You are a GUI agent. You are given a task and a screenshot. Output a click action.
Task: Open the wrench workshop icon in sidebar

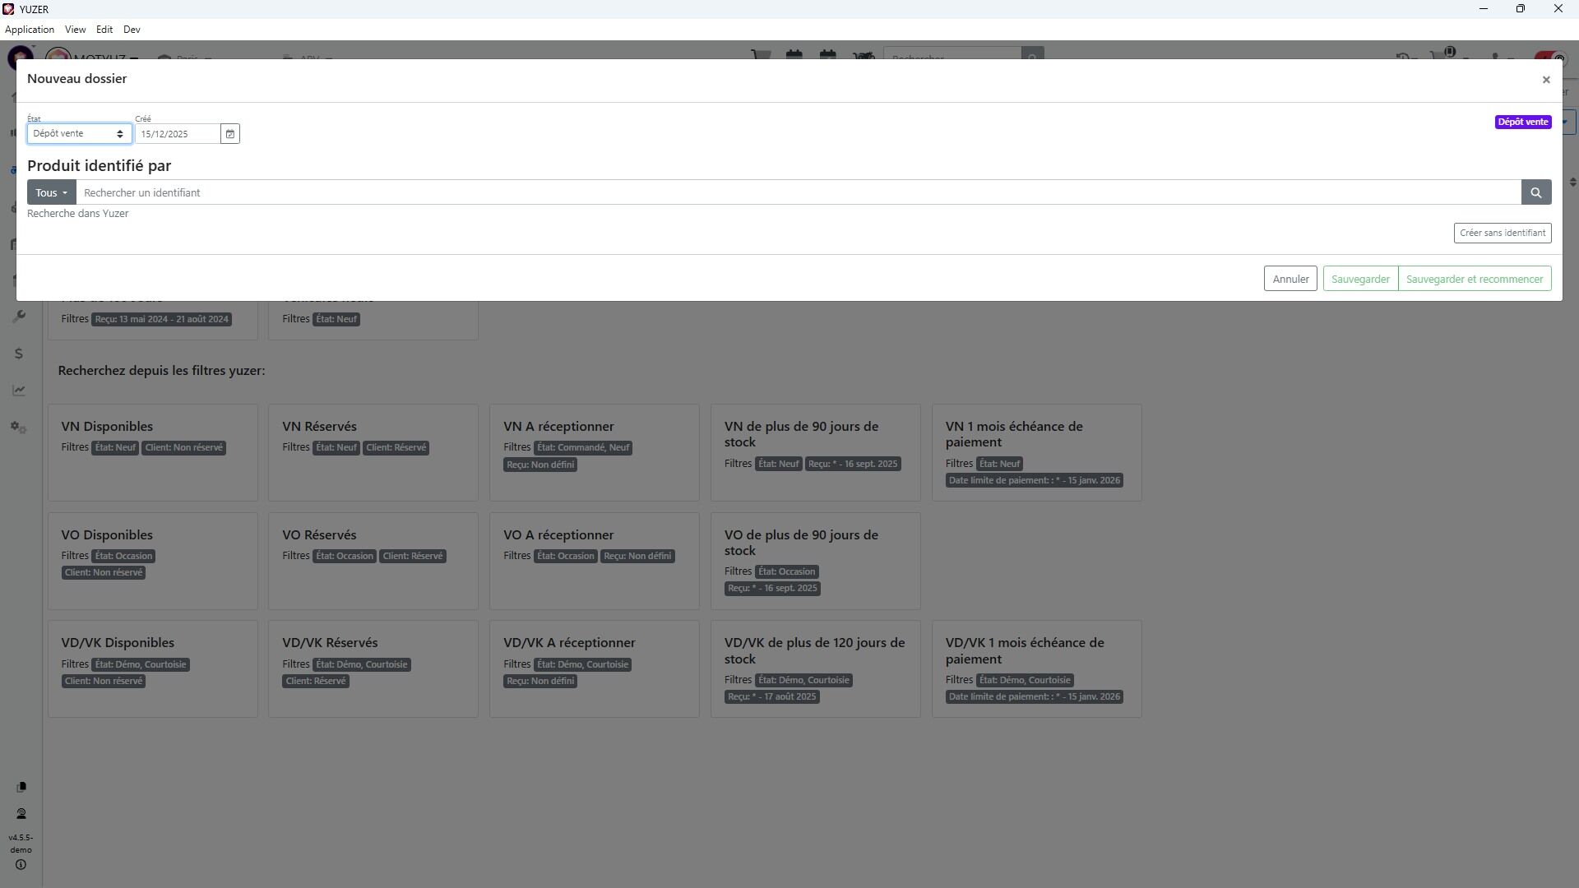19,317
